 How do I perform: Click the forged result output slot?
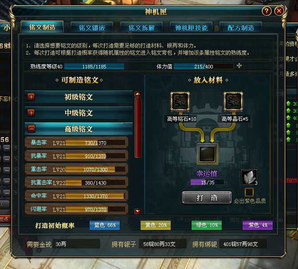click(x=207, y=154)
